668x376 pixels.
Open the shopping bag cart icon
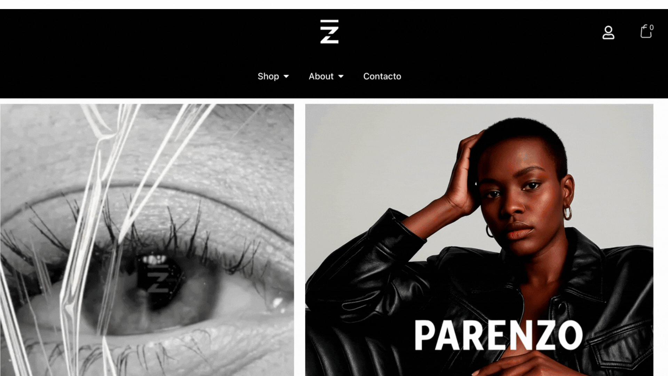click(646, 31)
